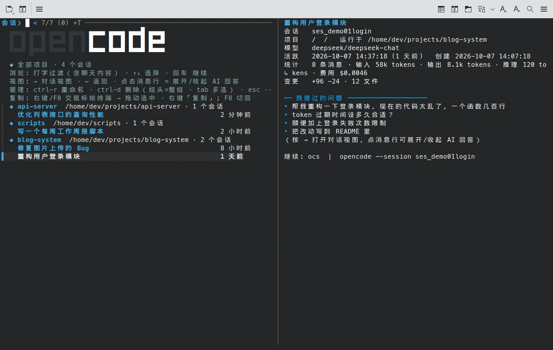
Task: Click the model name deepseek/deepseek-chat
Action: (356, 48)
